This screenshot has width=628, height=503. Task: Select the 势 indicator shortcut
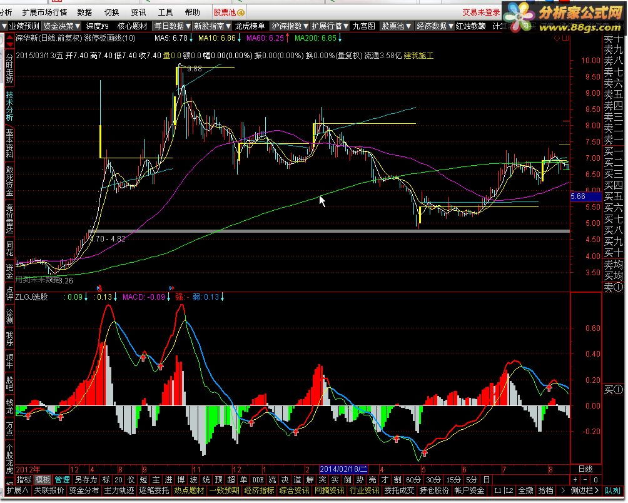pyautogui.click(x=360, y=480)
